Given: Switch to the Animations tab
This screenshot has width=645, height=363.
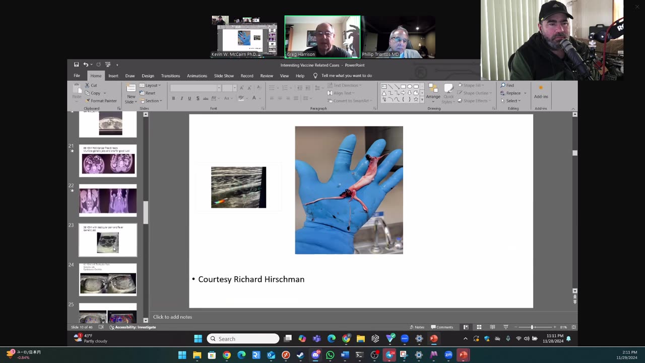Looking at the screenshot, I should (x=197, y=76).
